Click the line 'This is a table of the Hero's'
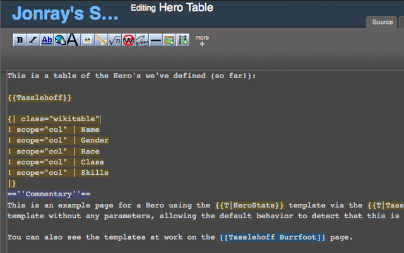 tap(131, 76)
